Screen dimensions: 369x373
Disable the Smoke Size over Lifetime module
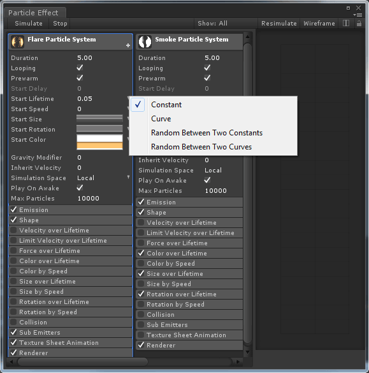click(x=141, y=273)
